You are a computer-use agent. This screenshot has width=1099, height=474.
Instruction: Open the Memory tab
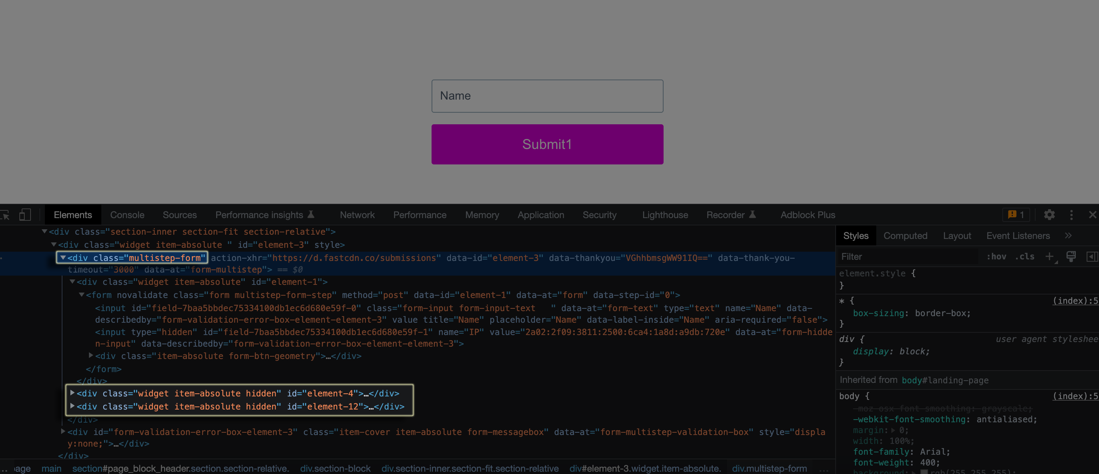pyautogui.click(x=482, y=215)
